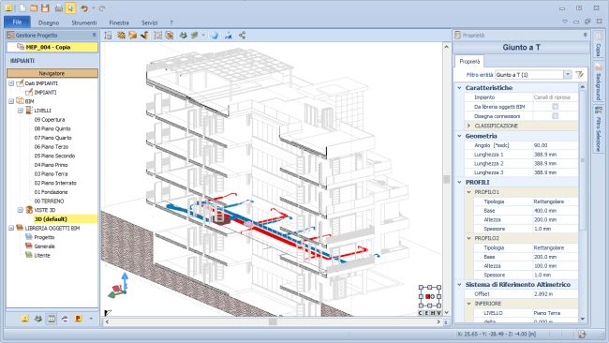Pin the Gestione Progetto panel
The image size is (609, 343).
coord(94,35)
